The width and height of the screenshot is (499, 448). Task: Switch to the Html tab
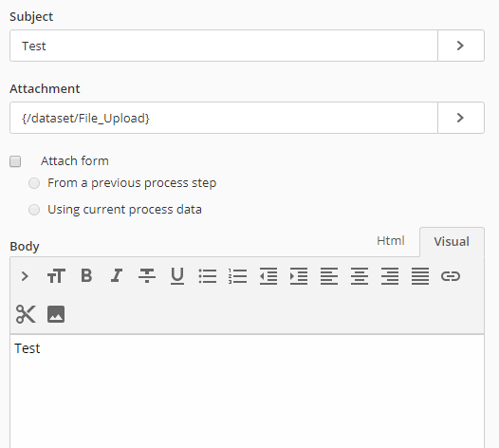(x=391, y=241)
